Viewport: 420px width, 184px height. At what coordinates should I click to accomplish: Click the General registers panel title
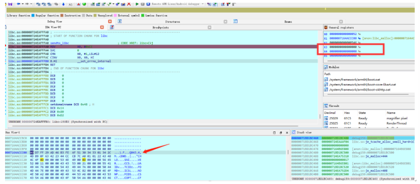341,27
